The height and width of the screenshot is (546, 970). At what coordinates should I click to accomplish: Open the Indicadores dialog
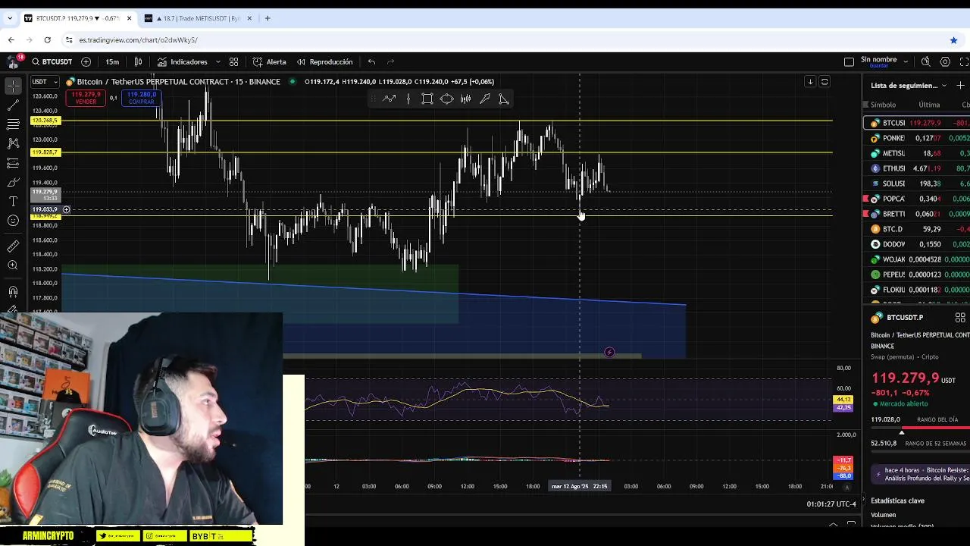182,62
